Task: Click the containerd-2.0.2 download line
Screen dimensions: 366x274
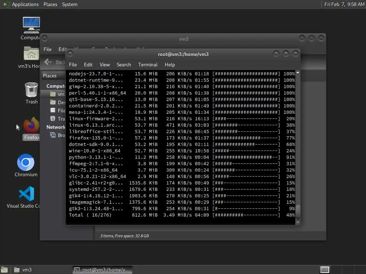Action: (x=182, y=106)
